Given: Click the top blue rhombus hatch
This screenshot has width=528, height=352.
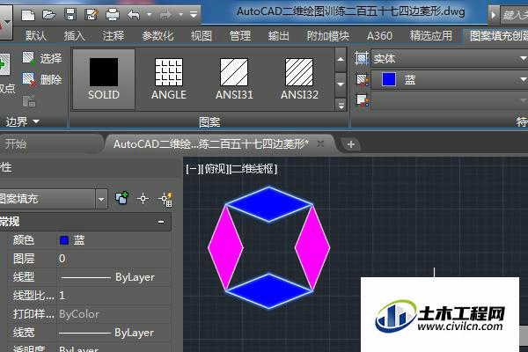Looking at the screenshot, I should pos(269,204).
